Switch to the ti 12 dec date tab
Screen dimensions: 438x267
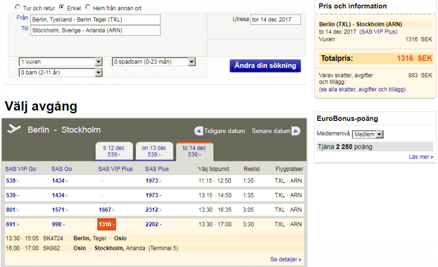[x=113, y=151]
